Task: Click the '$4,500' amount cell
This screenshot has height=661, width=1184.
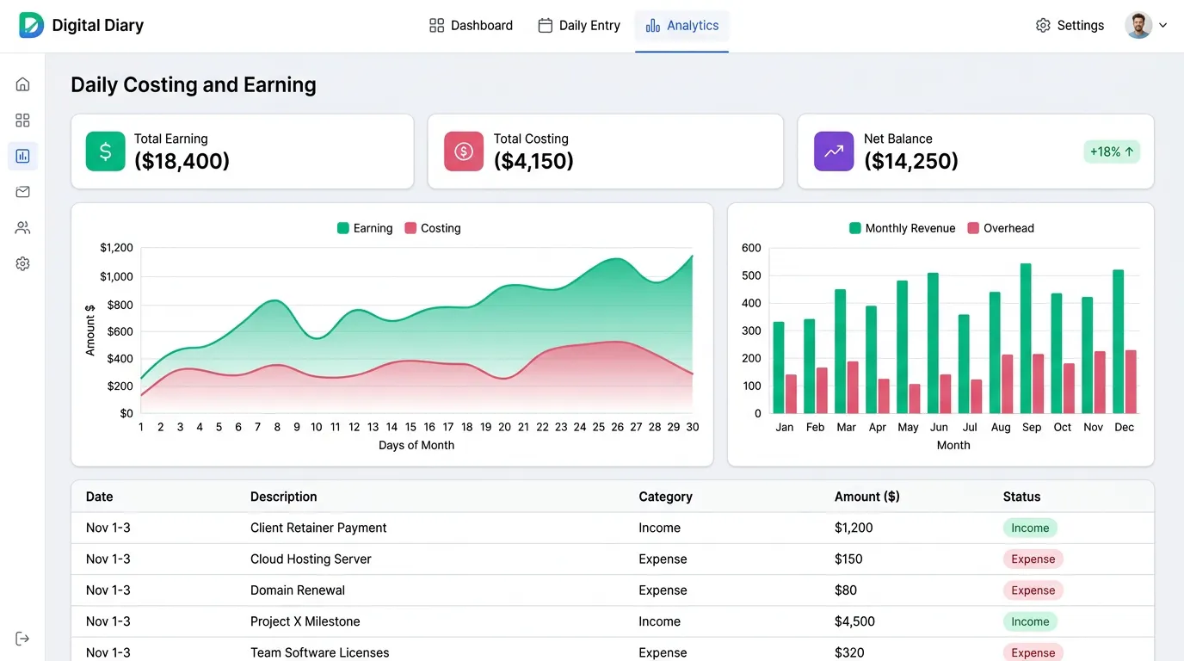Action: click(x=854, y=621)
